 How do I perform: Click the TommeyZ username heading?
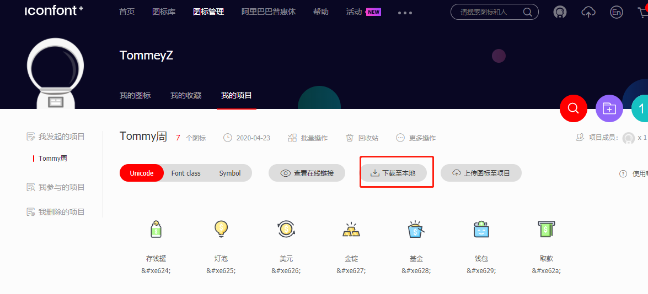pyautogui.click(x=146, y=56)
